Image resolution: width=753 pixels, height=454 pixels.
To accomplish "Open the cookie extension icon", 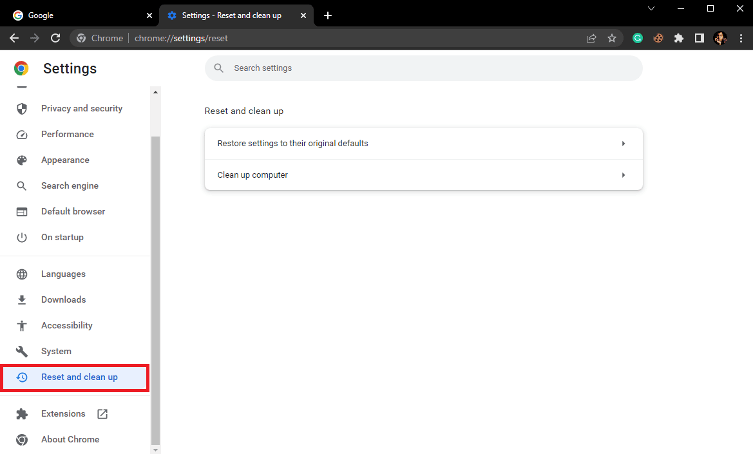I will click(x=658, y=38).
